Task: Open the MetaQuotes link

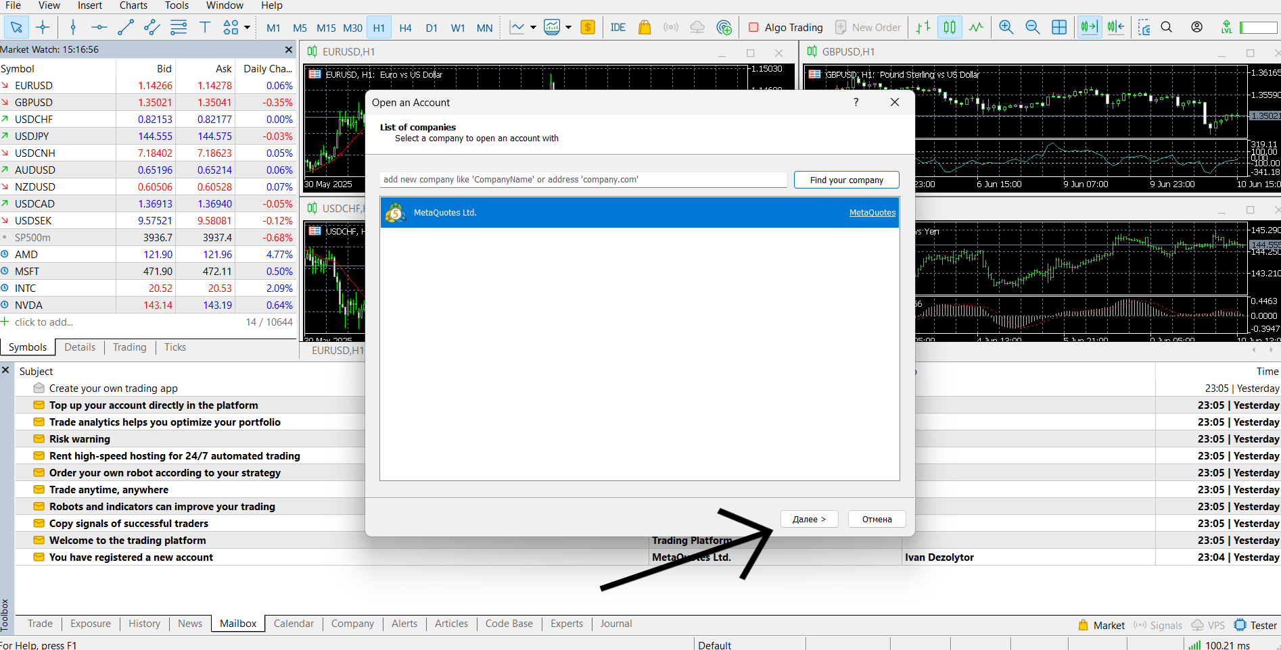Action: (872, 213)
